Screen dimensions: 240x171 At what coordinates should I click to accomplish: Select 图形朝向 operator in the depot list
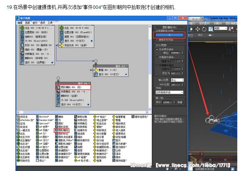click(62, 130)
